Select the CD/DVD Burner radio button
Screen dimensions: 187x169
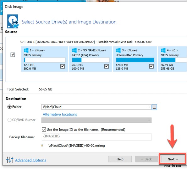coord(9,120)
